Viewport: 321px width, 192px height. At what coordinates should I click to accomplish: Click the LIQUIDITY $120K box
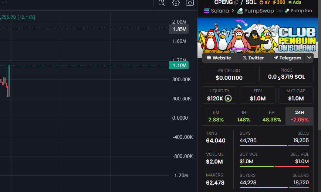(x=219, y=95)
